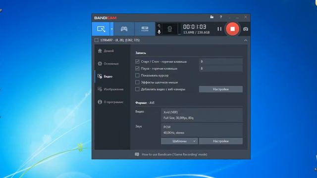Toggle the webcam overlay icon

tap(169, 29)
